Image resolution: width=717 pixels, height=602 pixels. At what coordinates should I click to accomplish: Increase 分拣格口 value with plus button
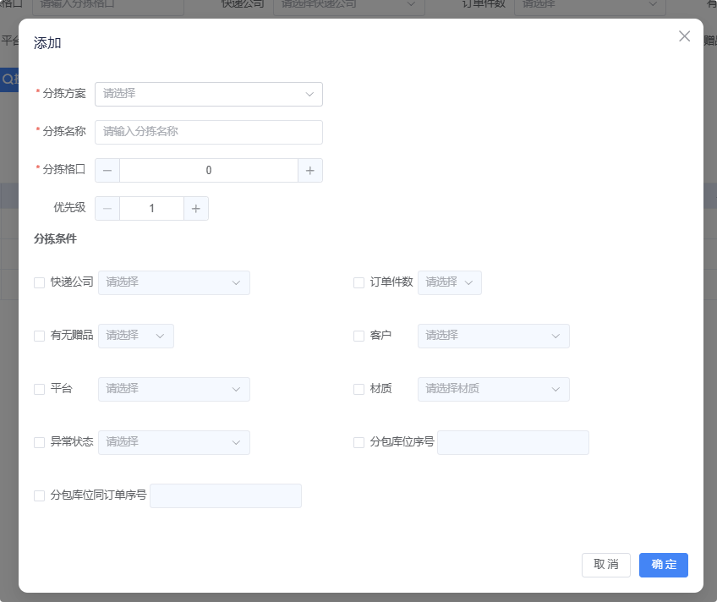point(310,171)
